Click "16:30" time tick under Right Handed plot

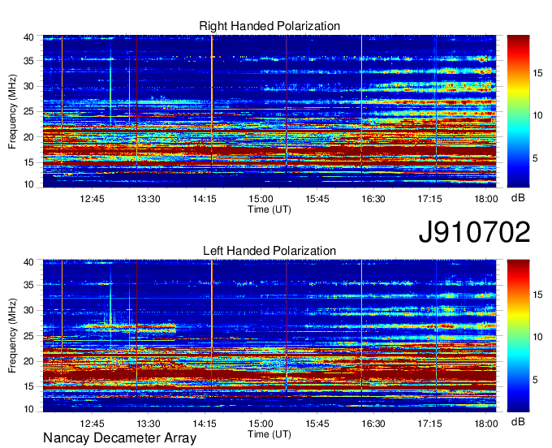(373, 199)
